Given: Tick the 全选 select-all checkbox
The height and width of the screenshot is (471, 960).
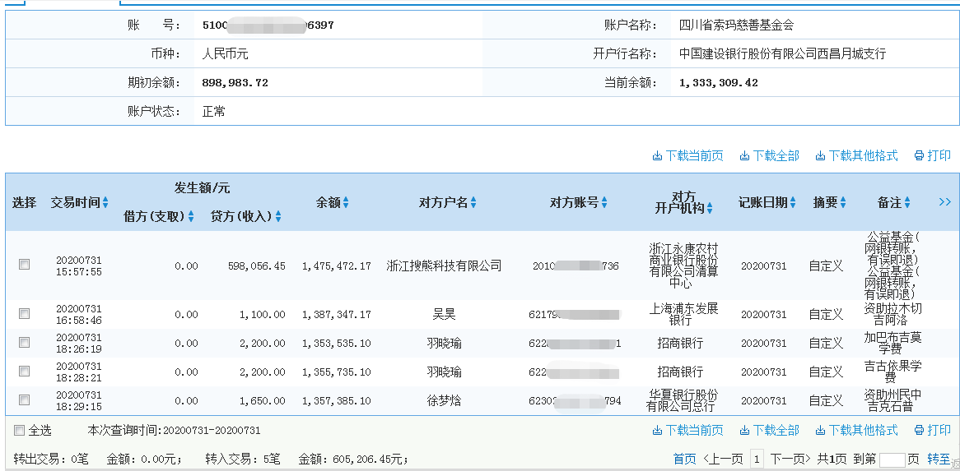Looking at the screenshot, I should [19, 431].
